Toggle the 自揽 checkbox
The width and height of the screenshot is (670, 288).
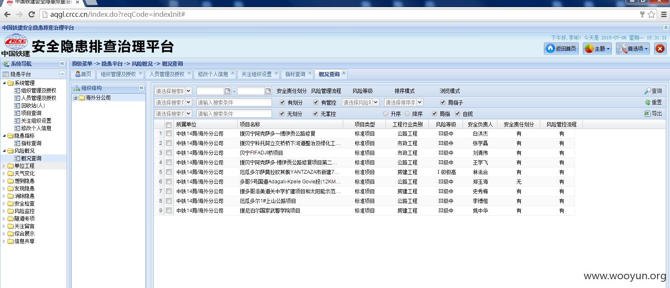pyautogui.click(x=458, y=113)
